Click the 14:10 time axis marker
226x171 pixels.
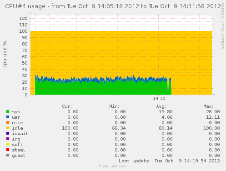point(159,99)
